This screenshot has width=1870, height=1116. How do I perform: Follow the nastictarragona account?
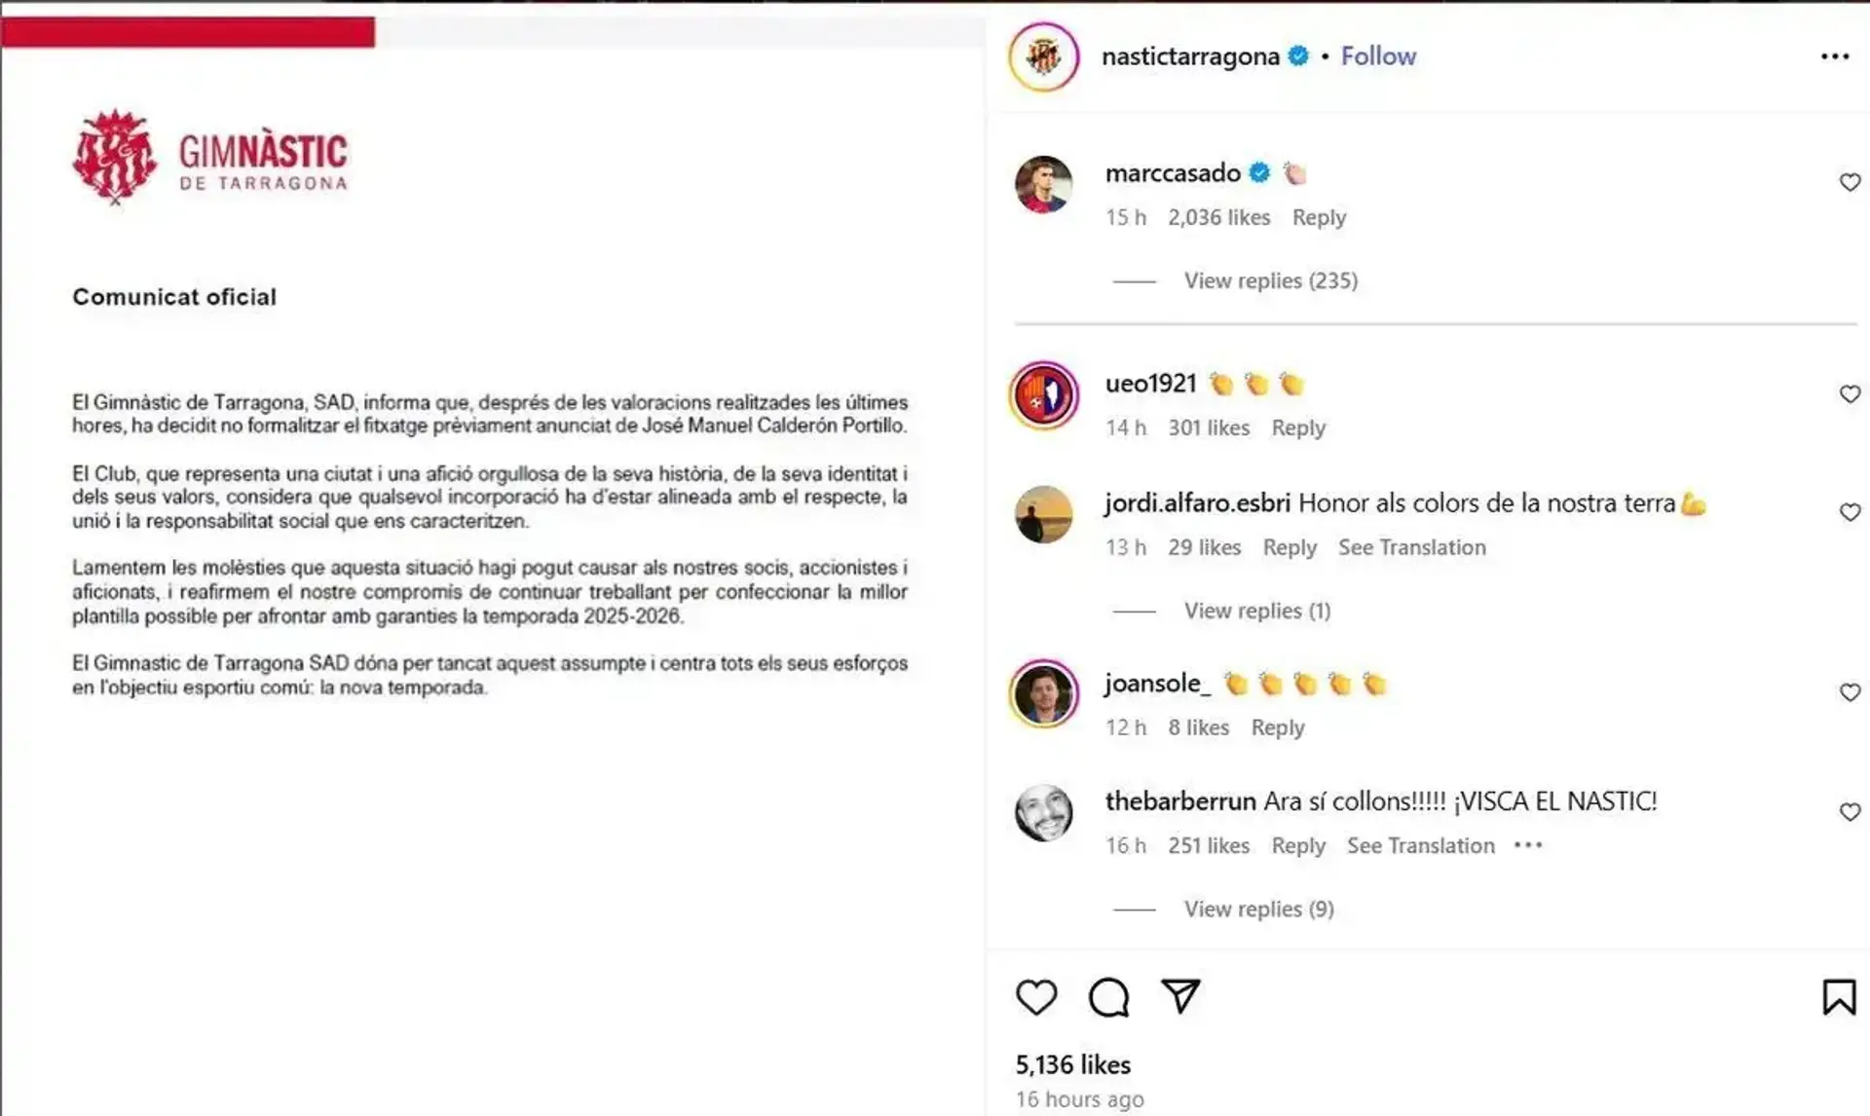click(1378, 56)
